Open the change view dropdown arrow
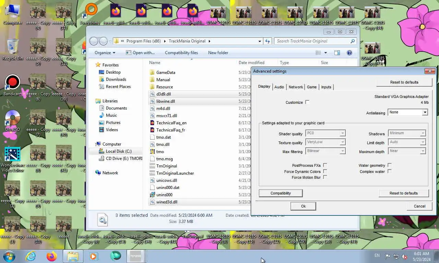 click(x=325, y=53)
